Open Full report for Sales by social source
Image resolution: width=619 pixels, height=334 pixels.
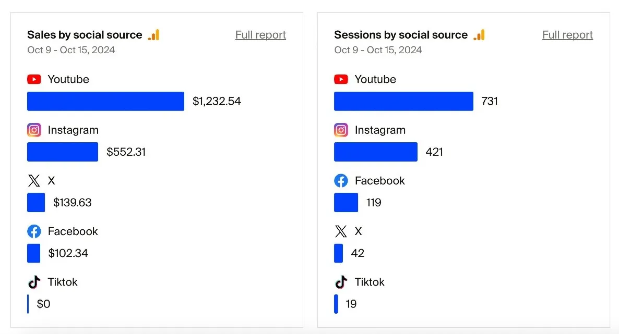[260, 35]
